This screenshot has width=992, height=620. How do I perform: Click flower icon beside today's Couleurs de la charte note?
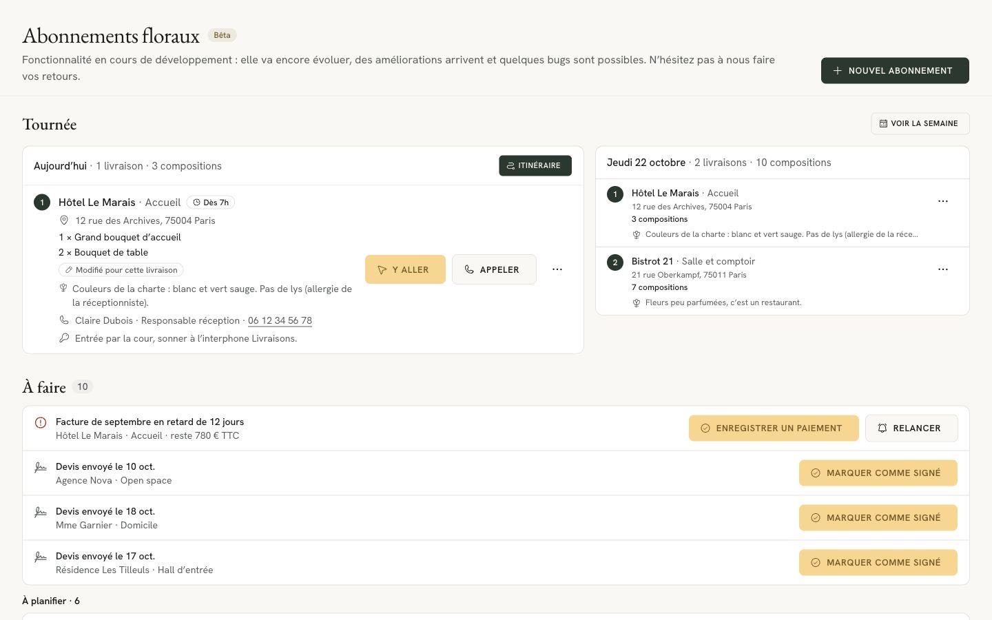pyautogui.click(x=63, y=289)
